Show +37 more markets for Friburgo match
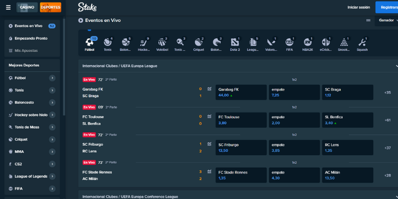The width and height of the screenshot is (398, 199). (388, 148)
